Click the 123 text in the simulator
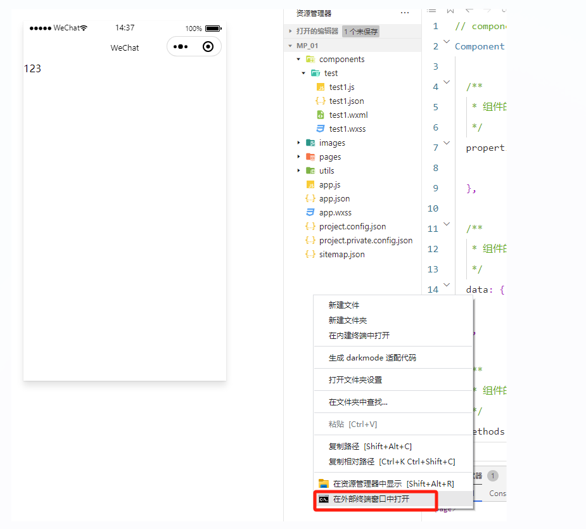586x529 pixels. click(32, 69)
